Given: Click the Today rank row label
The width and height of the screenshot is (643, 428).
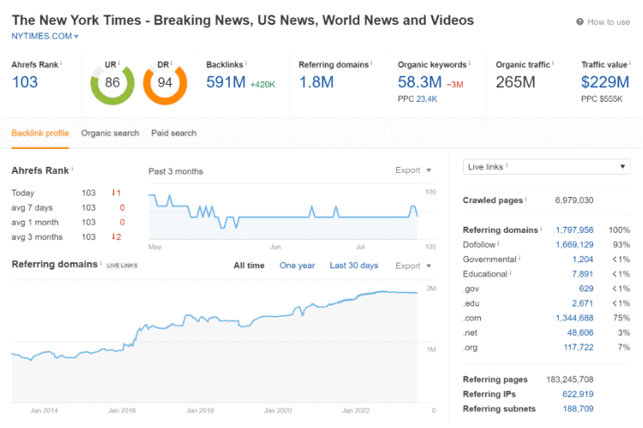Looking at the screenshot, I should coord(23,193).
